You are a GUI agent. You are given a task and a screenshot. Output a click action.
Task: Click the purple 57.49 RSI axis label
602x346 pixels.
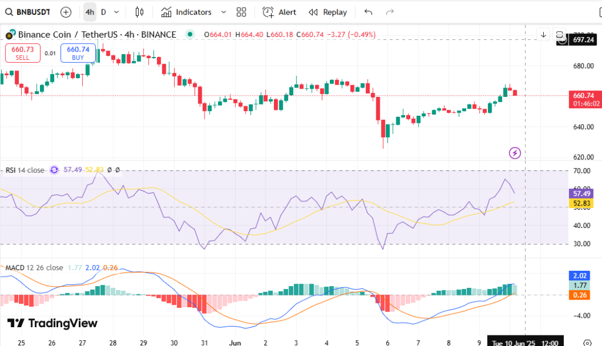(x=581, y=194)
